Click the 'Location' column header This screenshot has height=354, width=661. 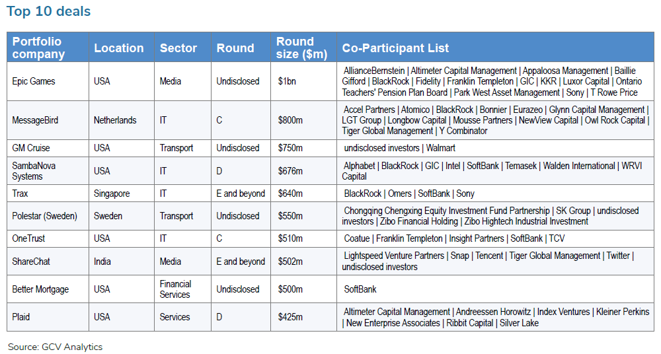click(x=118, y=48)
